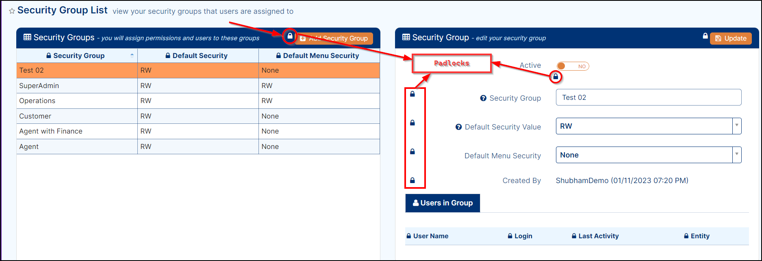Click the padlock icon left of Update button
762x261 pixels.
click(705, 36)
